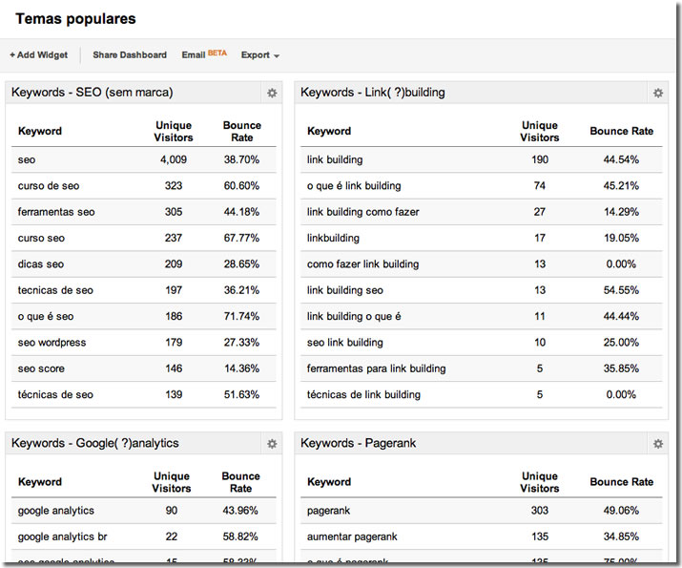Expand the Export dropdown menu

point(260,55)
